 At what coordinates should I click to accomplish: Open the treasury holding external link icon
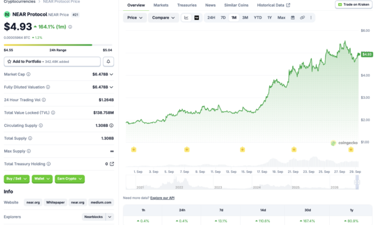point(112,164)
